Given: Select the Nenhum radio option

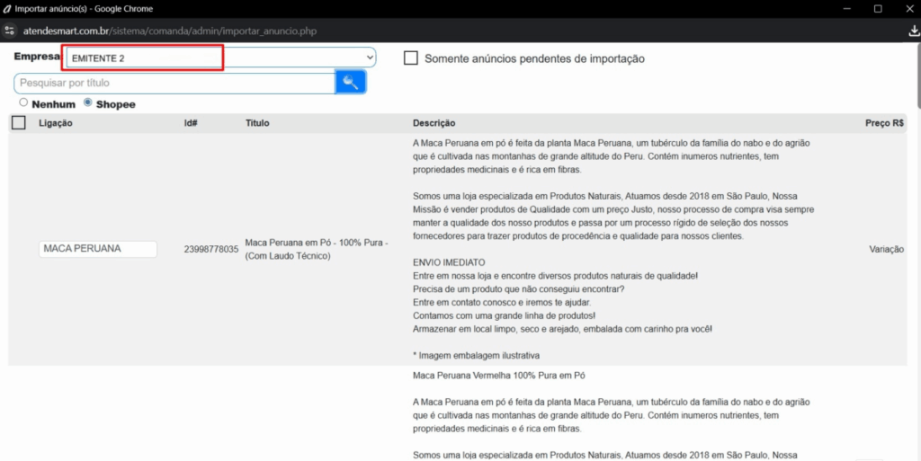Looking at the screenshot, I should [x=23, y=102].
